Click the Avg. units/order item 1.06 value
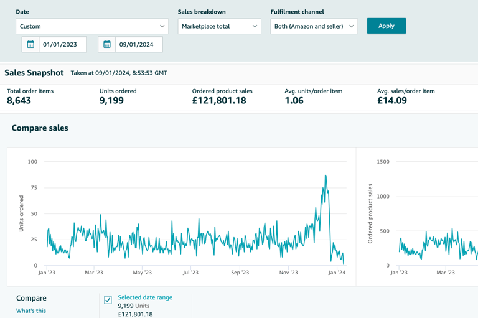Viewport: 478px width, 318px height. 294,101
